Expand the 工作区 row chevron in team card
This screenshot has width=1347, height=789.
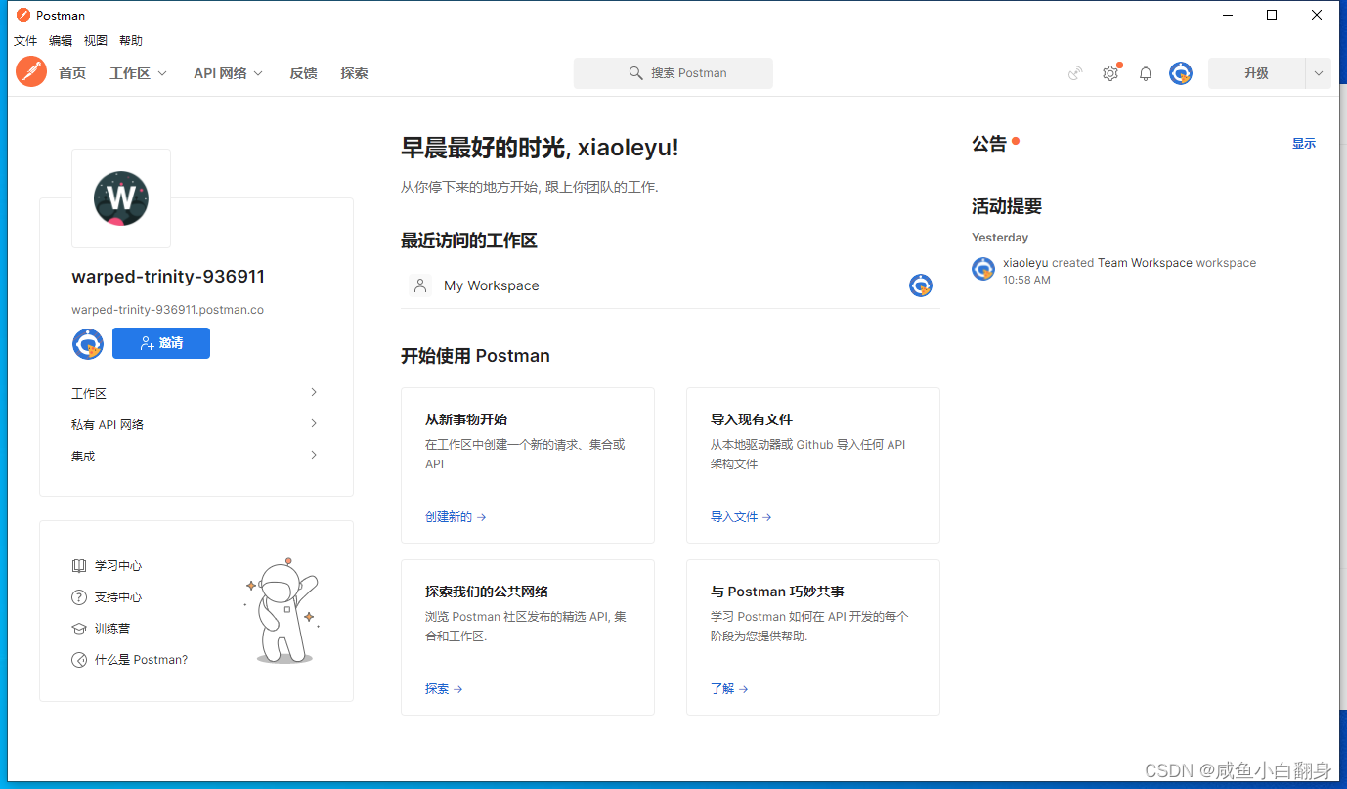point(314,392)
